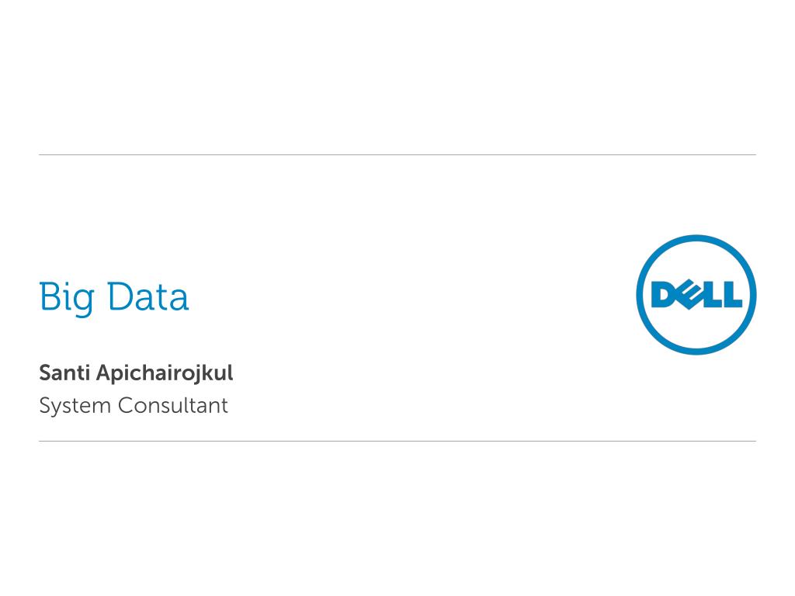Click the word "Data" in the title

[148, 297]
